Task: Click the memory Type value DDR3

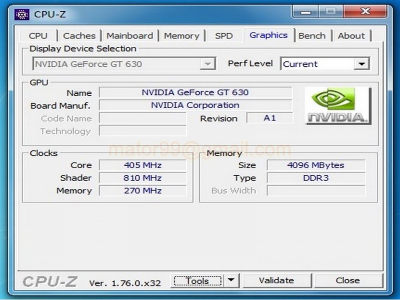Action: coord(316,178)
